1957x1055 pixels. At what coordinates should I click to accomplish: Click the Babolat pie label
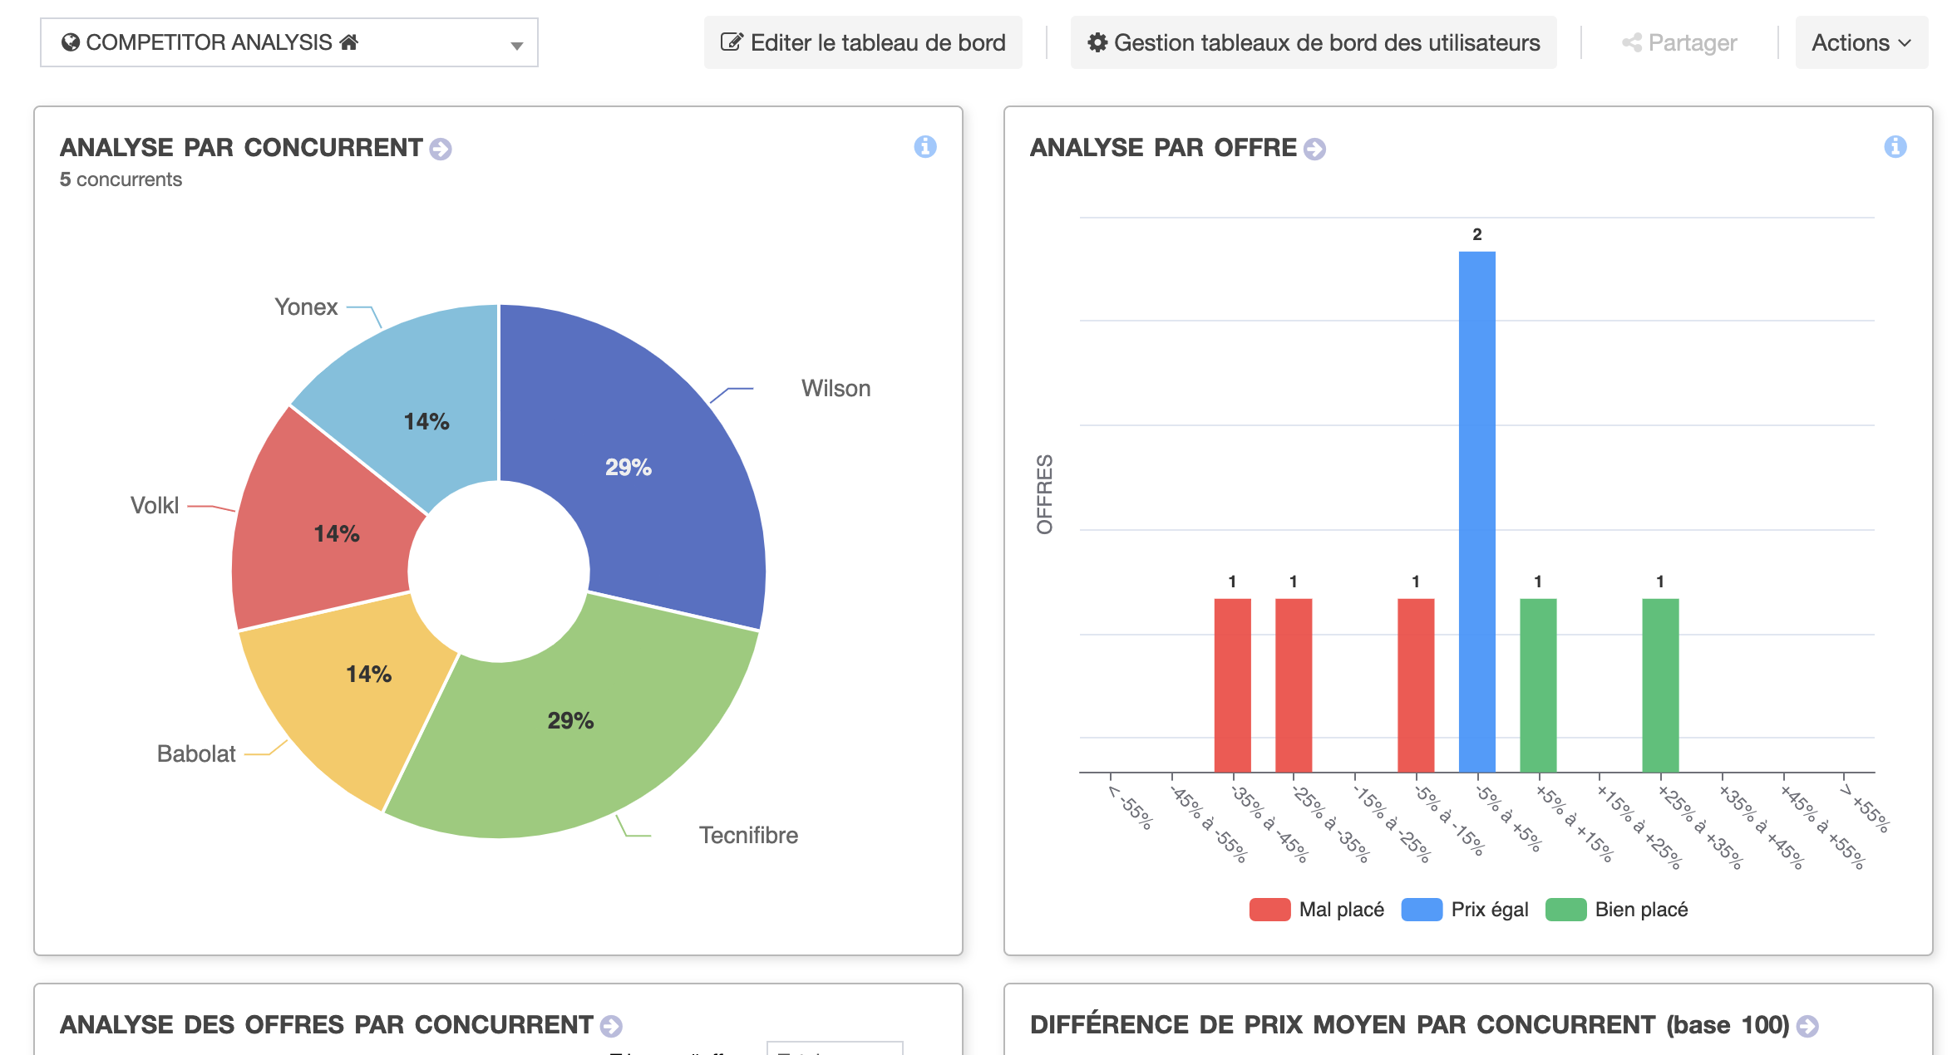pyautogui.click(x=196, y=753)
